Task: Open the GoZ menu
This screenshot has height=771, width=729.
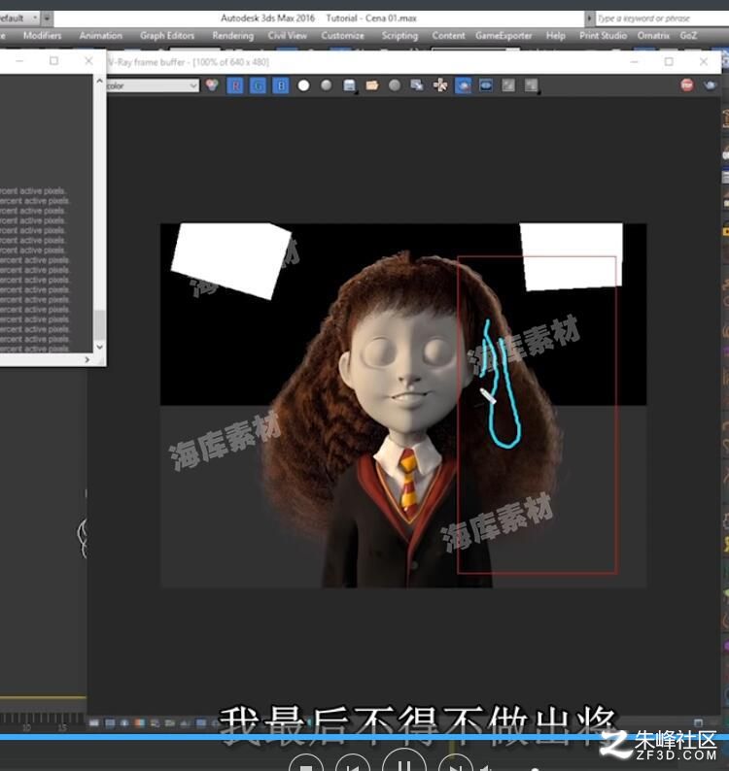Action: (x=688, y=35)
